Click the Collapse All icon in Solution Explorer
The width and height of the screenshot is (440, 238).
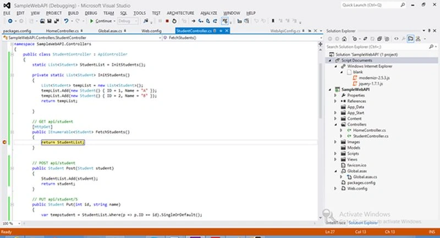coord(380,39)
